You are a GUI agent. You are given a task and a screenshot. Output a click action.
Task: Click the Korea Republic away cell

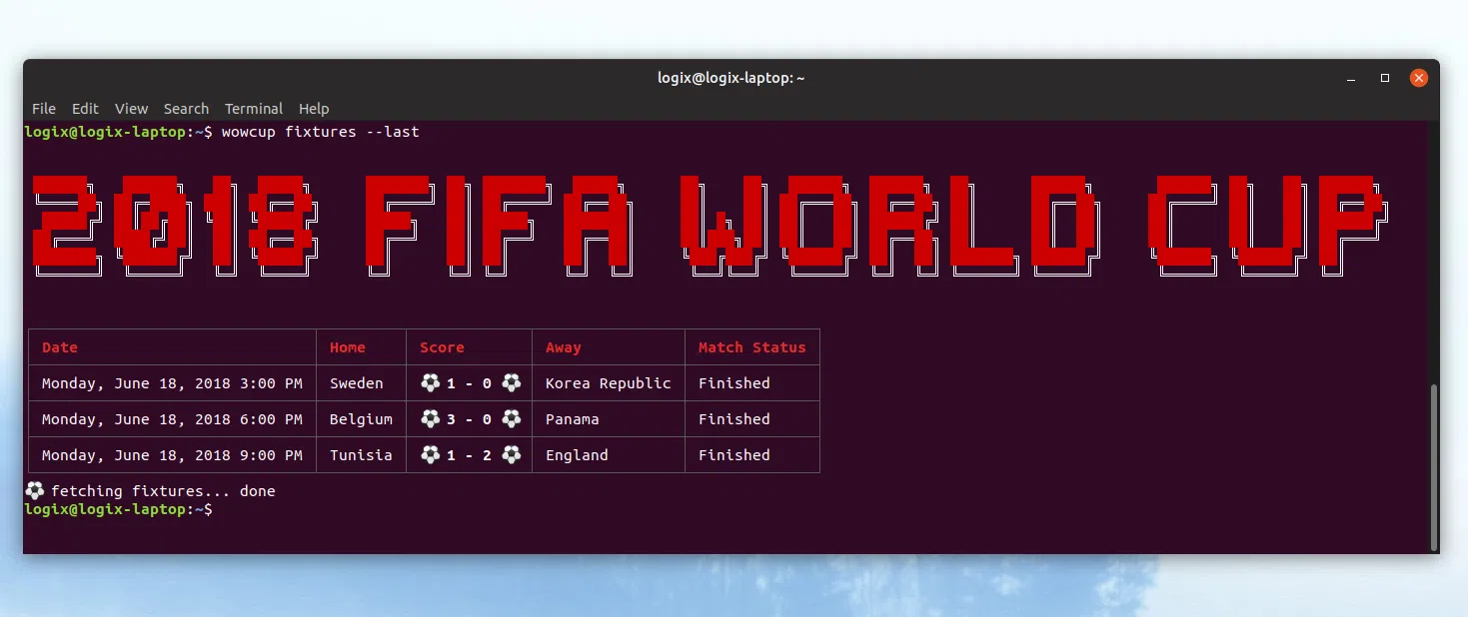[x=609, y=383]
